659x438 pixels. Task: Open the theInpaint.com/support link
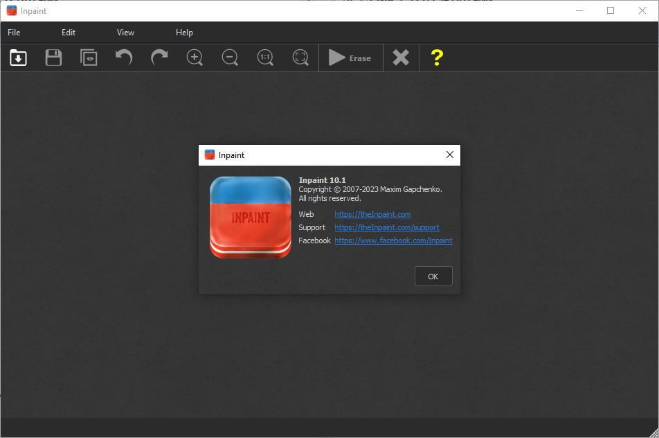click(387, 227)
